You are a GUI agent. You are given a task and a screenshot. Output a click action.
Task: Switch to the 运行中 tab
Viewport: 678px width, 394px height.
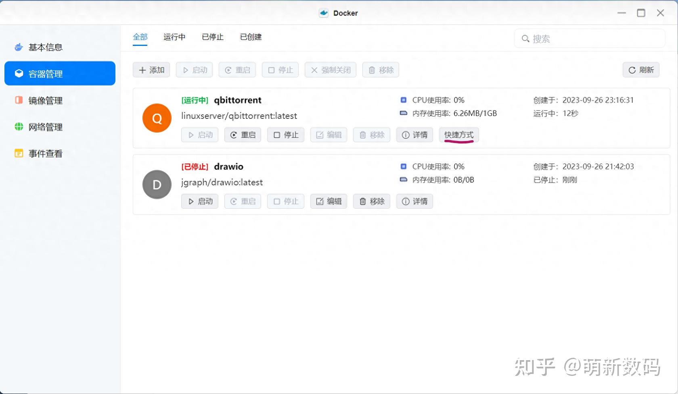tap(174, 37)
